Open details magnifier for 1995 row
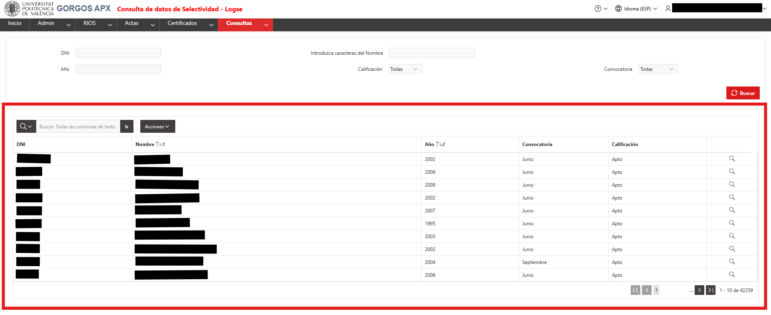This screenshot has height=315, width=771. 732,223
